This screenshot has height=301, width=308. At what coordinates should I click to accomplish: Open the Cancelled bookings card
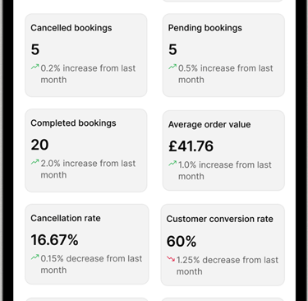point(86,55)
